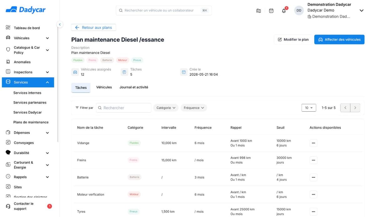
Task: Expand the Dépenses chevron
Action: 47,133
